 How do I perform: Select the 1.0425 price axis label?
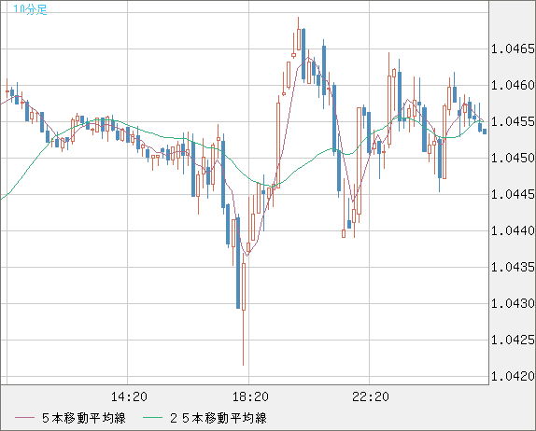pyautogui.click(x=513, y=340)
